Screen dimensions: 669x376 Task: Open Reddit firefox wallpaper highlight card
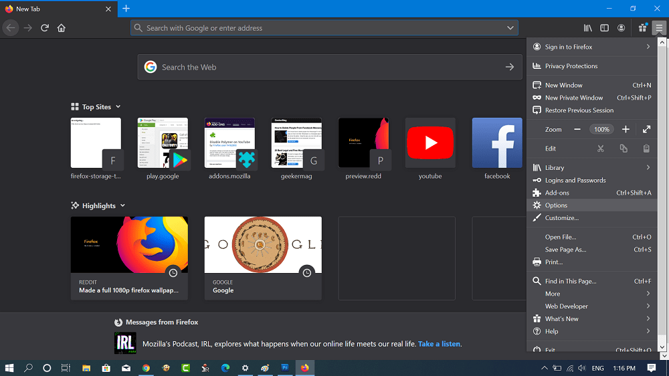pos(129,258)
